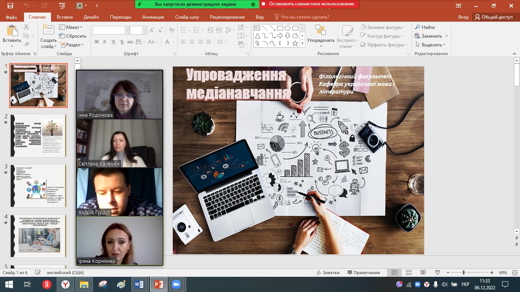
Task: Open the Find (Найти) search tool
Action: tap(425, 27)
